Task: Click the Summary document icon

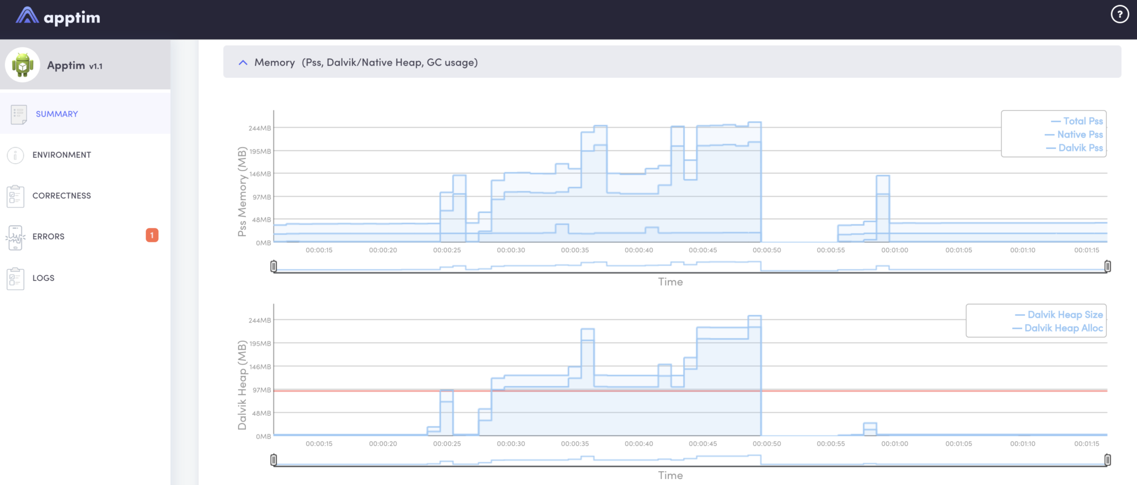Action: click(x=19, y=114)
